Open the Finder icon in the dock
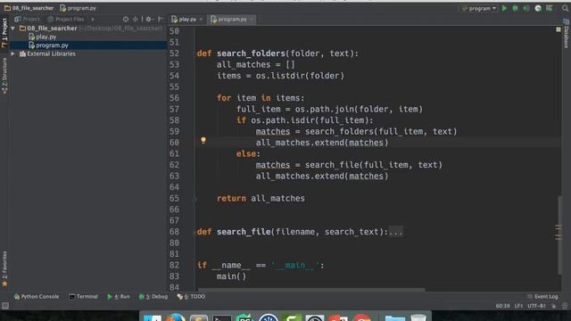The height and width of the screenshot is (321, 571). point(153,317)
